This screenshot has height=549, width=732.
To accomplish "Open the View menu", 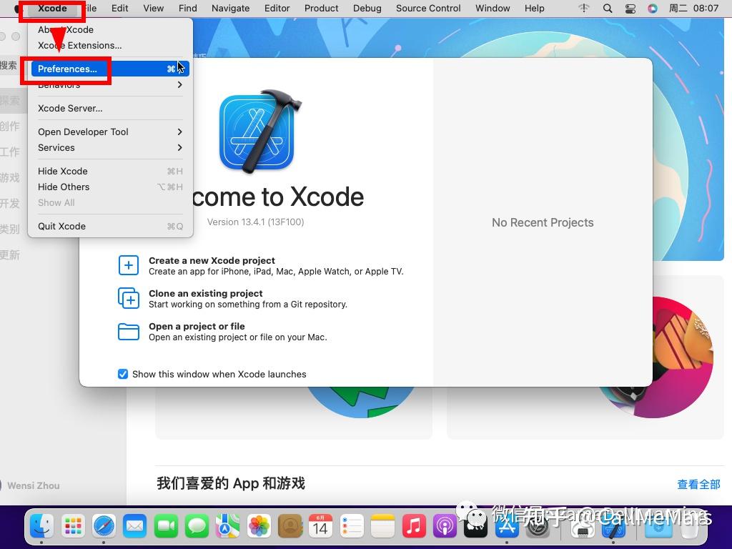I will pyautogui.click(x=153, y=9).
